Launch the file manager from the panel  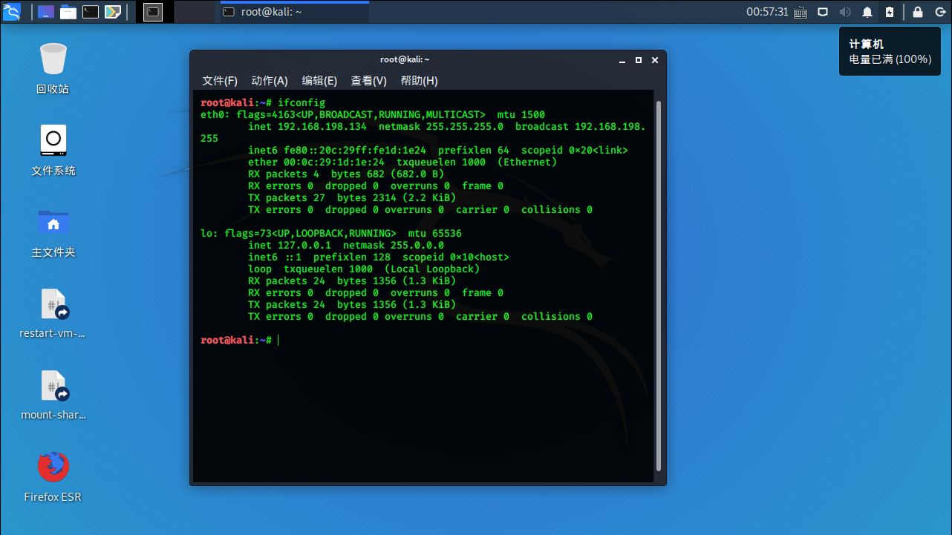pyautogui.click(x=68, y=12)
